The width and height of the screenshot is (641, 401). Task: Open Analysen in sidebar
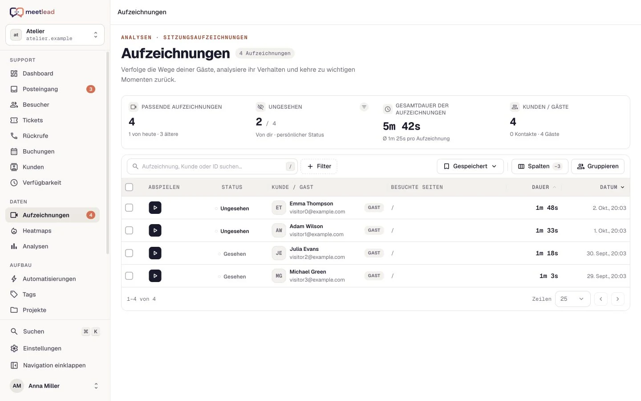53,246
